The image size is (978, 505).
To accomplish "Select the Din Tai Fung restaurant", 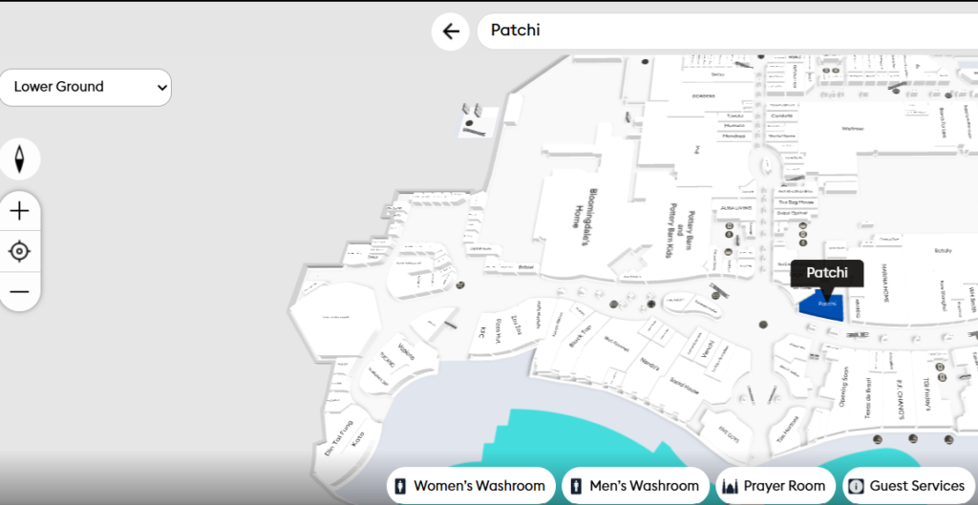I will pos(337,438).
